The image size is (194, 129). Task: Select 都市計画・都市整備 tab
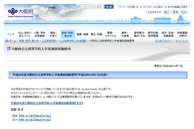pos(153,34)
